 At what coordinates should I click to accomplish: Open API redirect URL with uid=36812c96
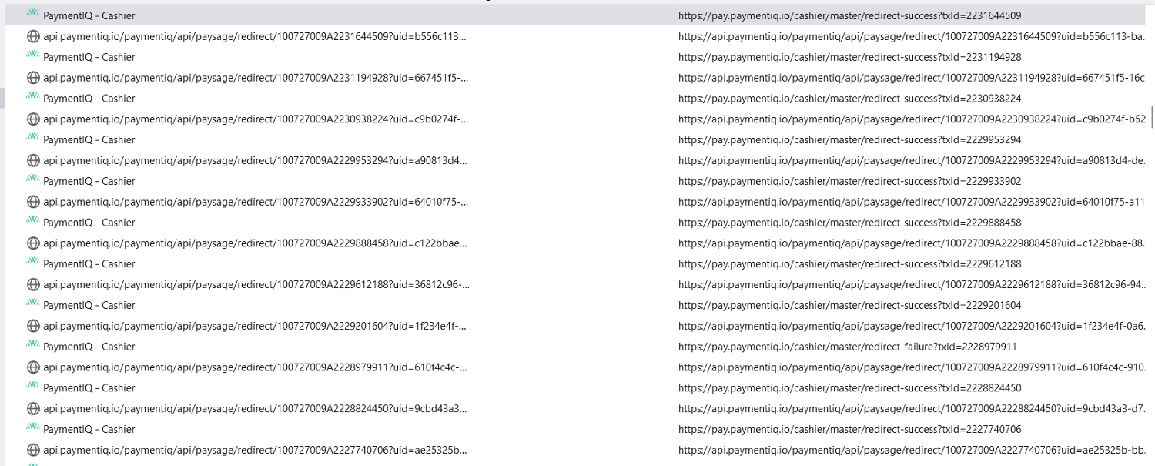click(x=912, y=284)
